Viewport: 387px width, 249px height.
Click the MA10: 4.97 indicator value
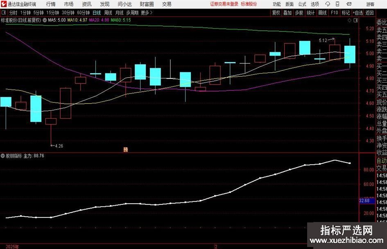[77, 20]
